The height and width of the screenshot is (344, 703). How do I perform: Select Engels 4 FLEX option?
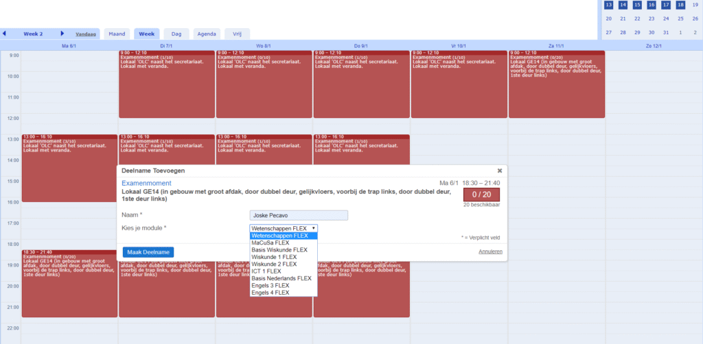point(270,293)
